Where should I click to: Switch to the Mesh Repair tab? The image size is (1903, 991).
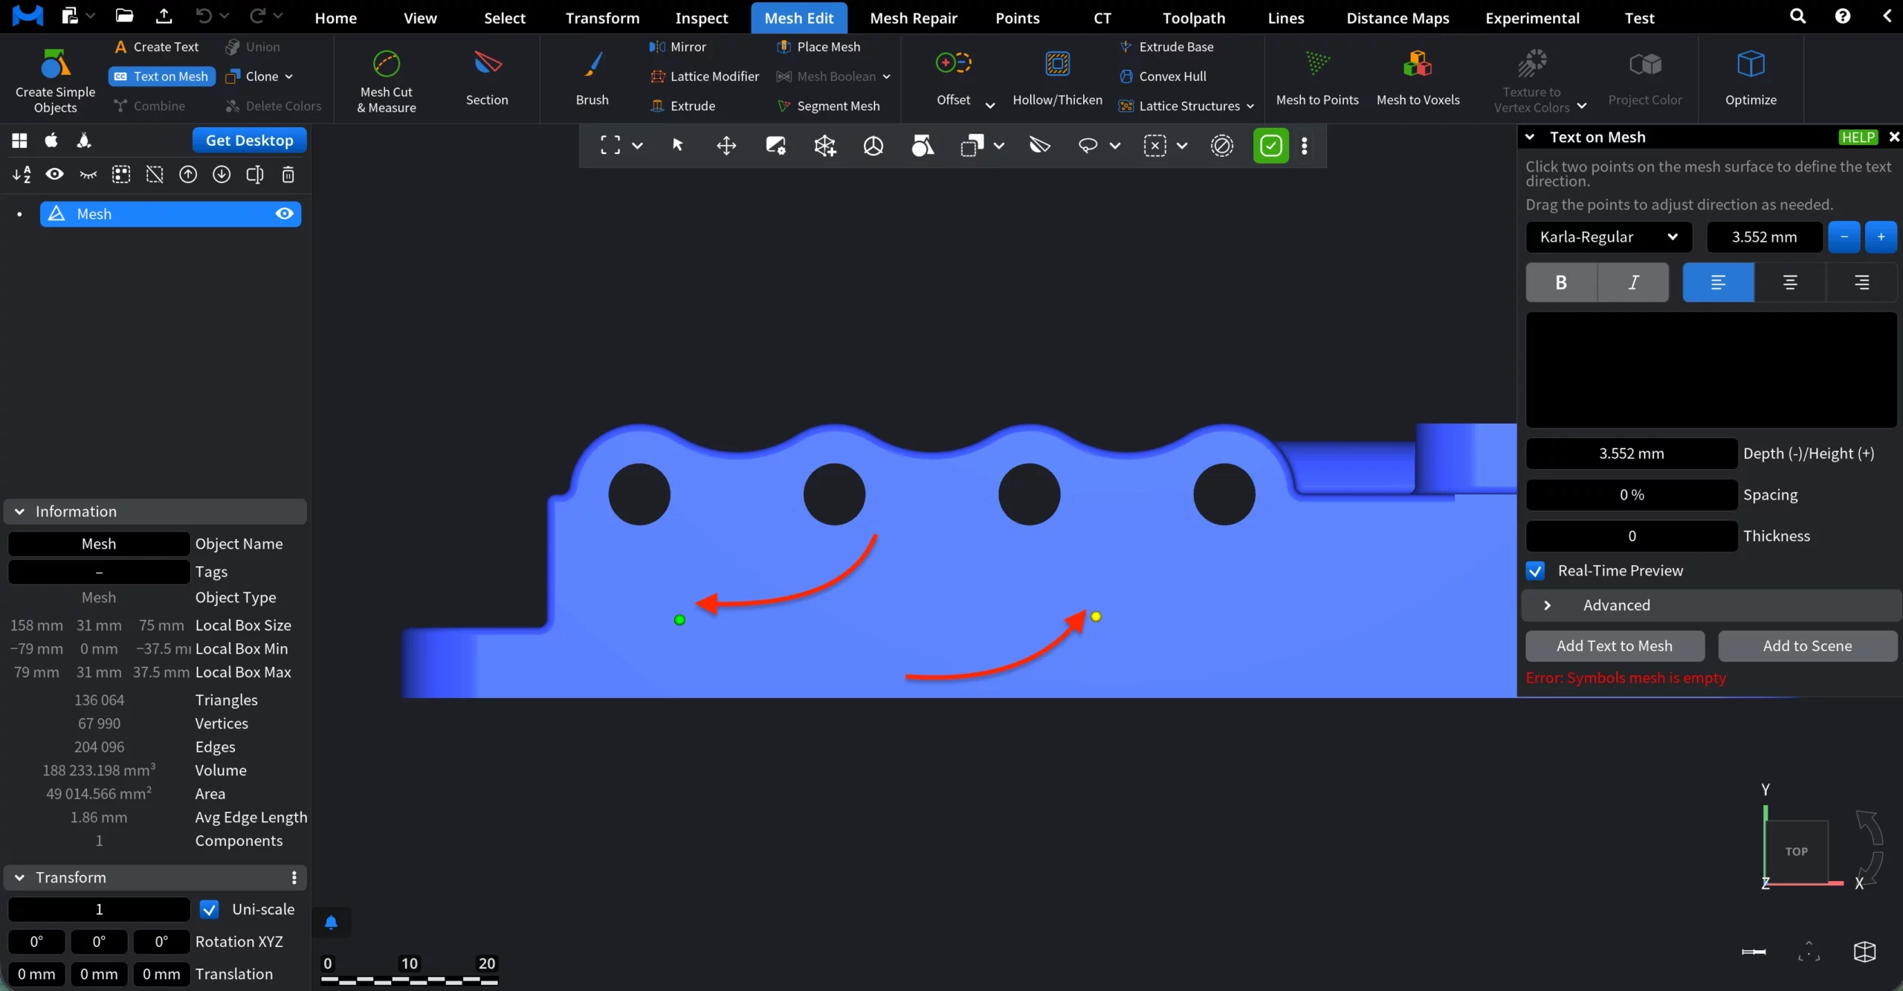pyautogui.click(x=913, y=18)
